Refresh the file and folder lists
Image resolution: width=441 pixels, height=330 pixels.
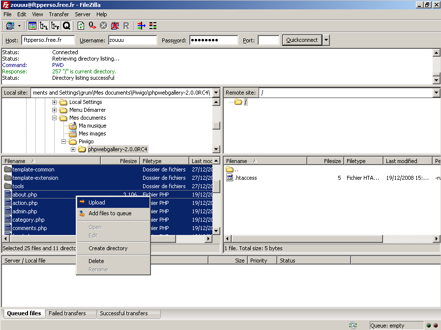click(81, 26)
